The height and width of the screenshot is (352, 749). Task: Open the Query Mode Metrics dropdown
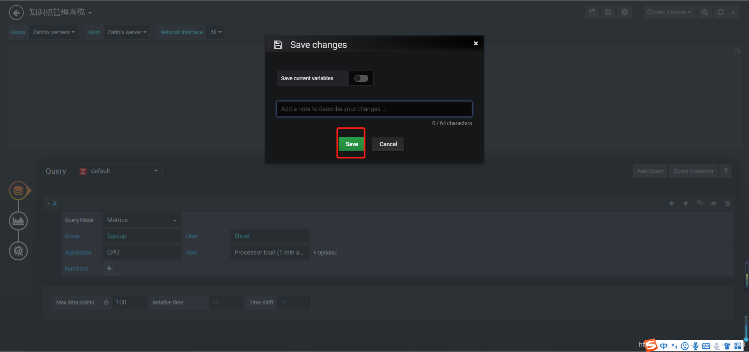tap(142, 220)
